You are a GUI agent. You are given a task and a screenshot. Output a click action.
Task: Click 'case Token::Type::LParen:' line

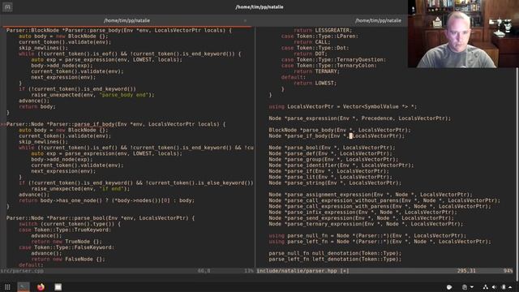point(320,36)
